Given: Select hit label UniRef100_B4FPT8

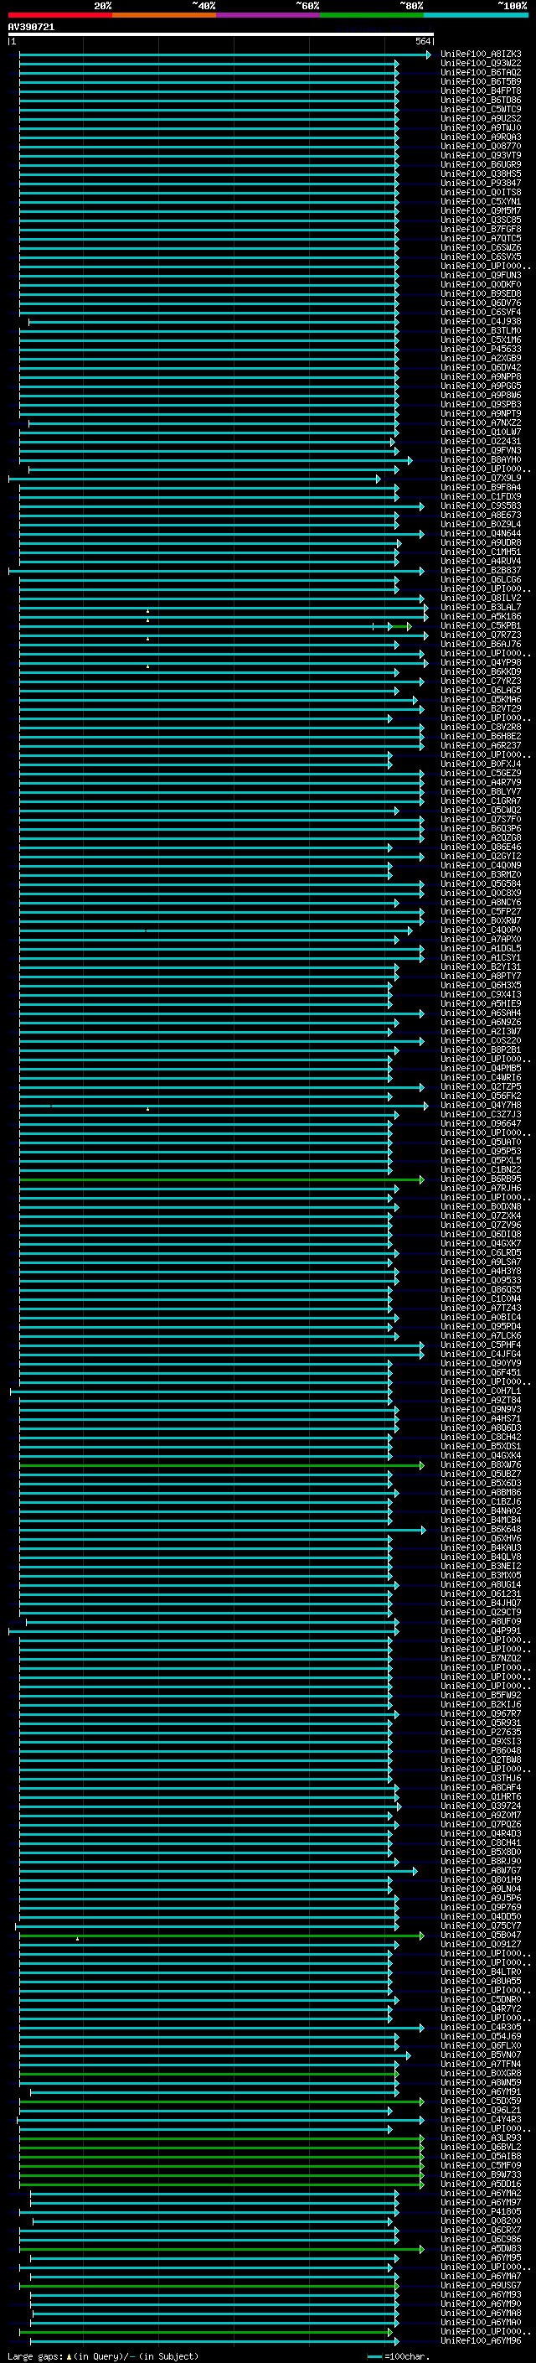Looking at the screenshot, I should click(481, 91).
